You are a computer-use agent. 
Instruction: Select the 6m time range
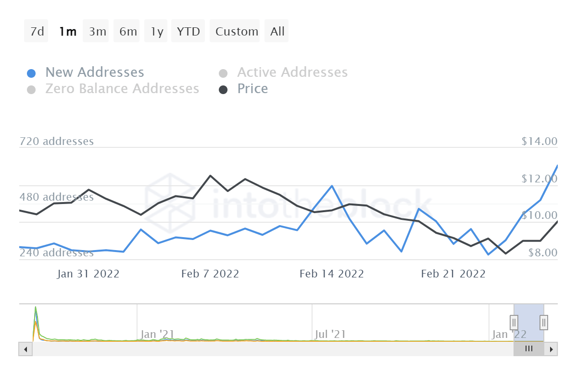(x=128, y=32)
